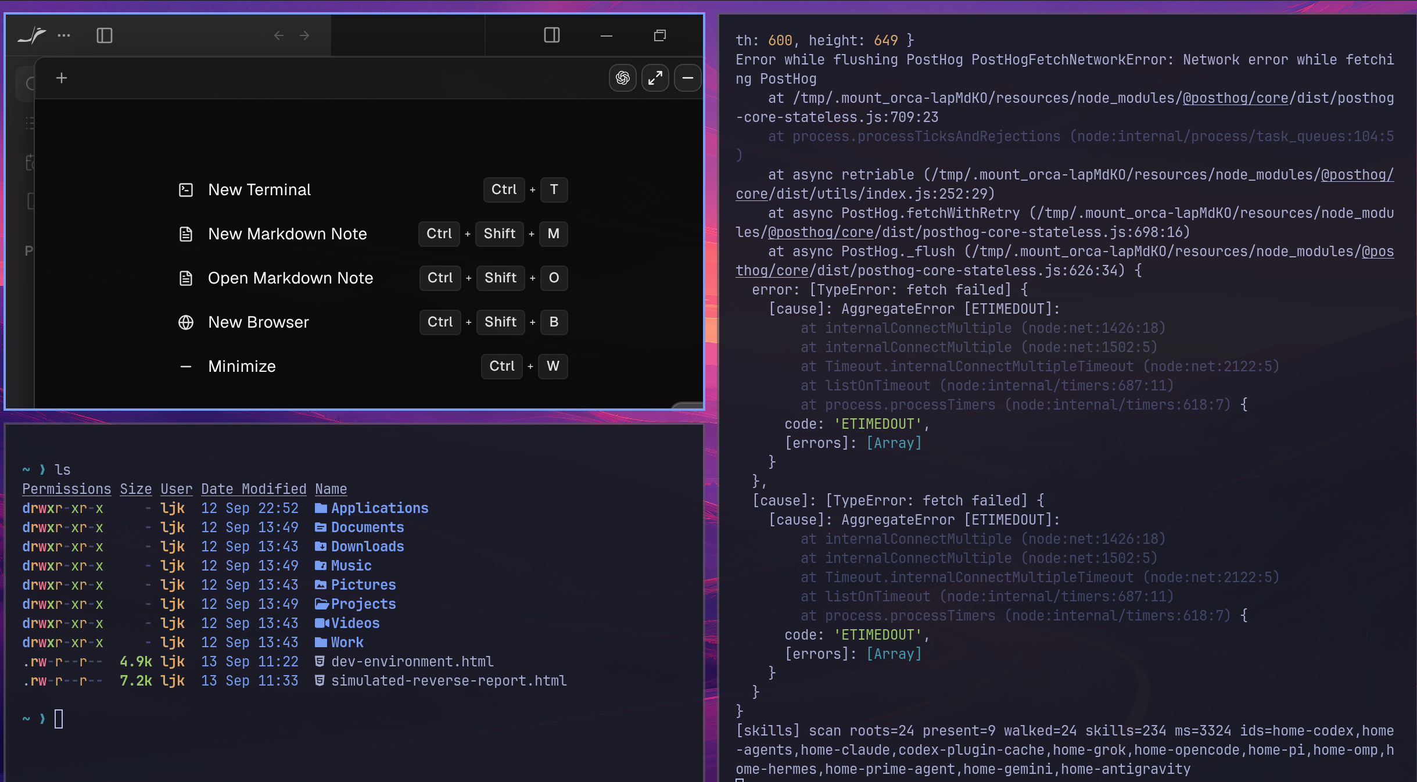Click simulated-reverse-report.html file name
This screenshot has width=1417, height=782.
(449, 680)
